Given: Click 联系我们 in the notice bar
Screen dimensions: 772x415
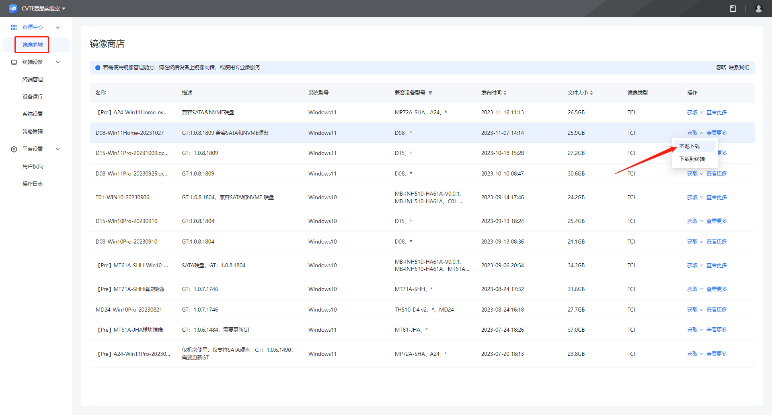Looking at the screenshot, I should 739,67.
